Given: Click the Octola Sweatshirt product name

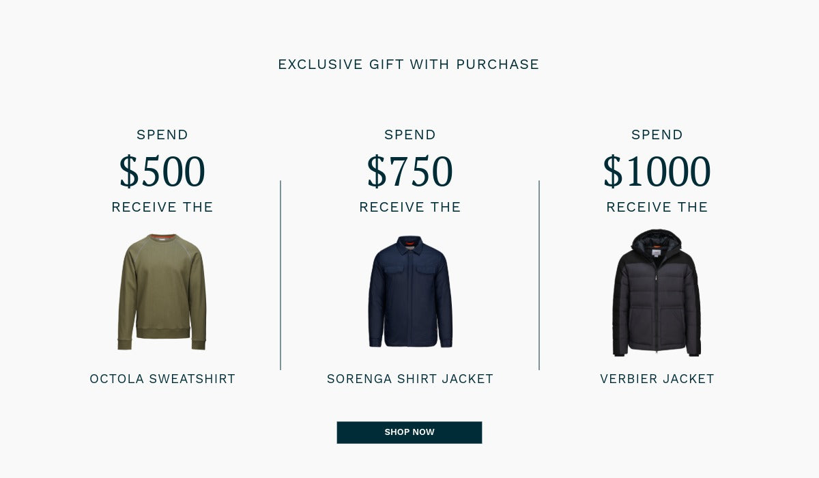Looking at the screenshot, I should 162,379.
